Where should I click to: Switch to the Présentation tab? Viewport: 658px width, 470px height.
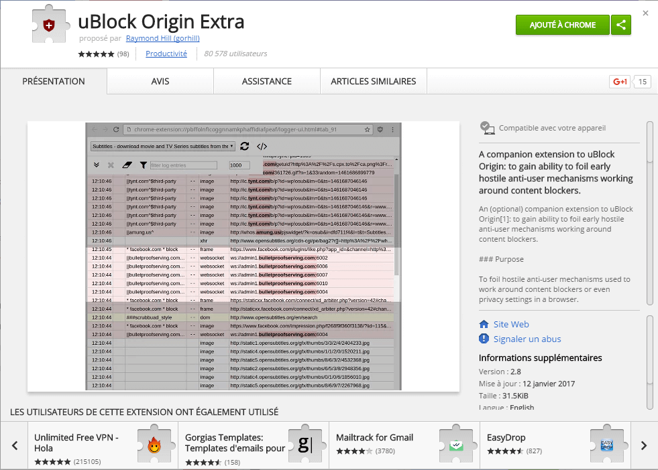click(54, 81)
